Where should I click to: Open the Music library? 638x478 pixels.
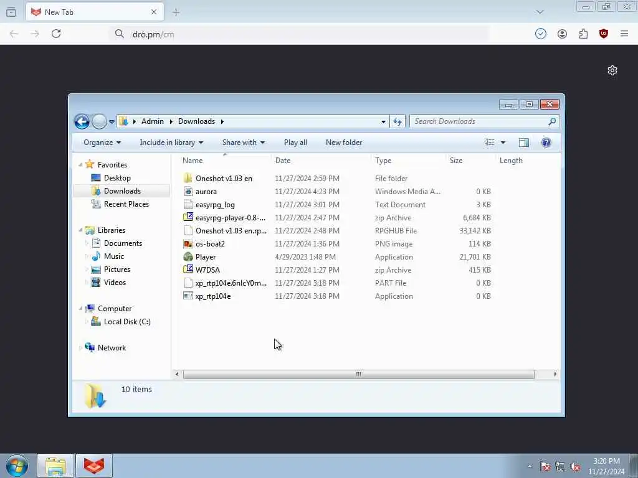[x=113, y=256]
